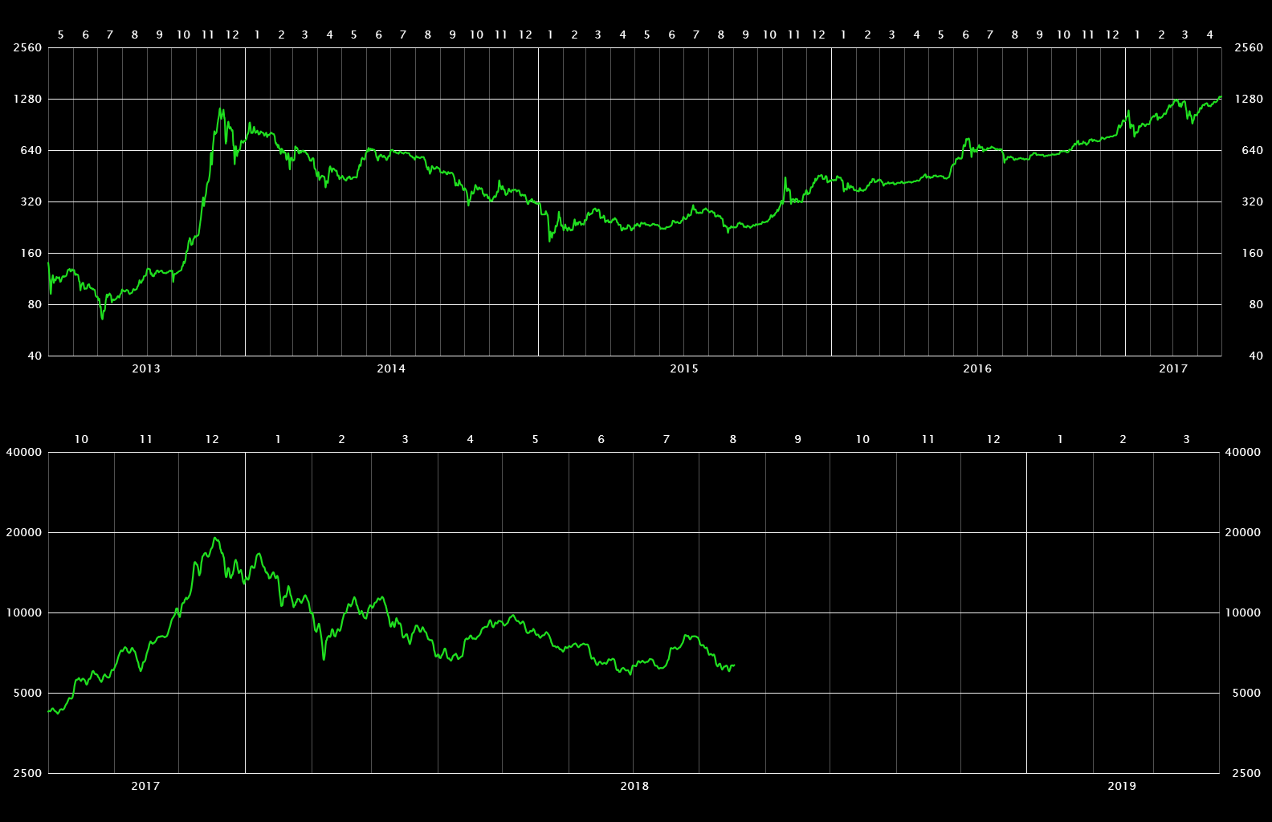Click month 8 label above lower chart
Screen dimensions: 1272x822
733,440
